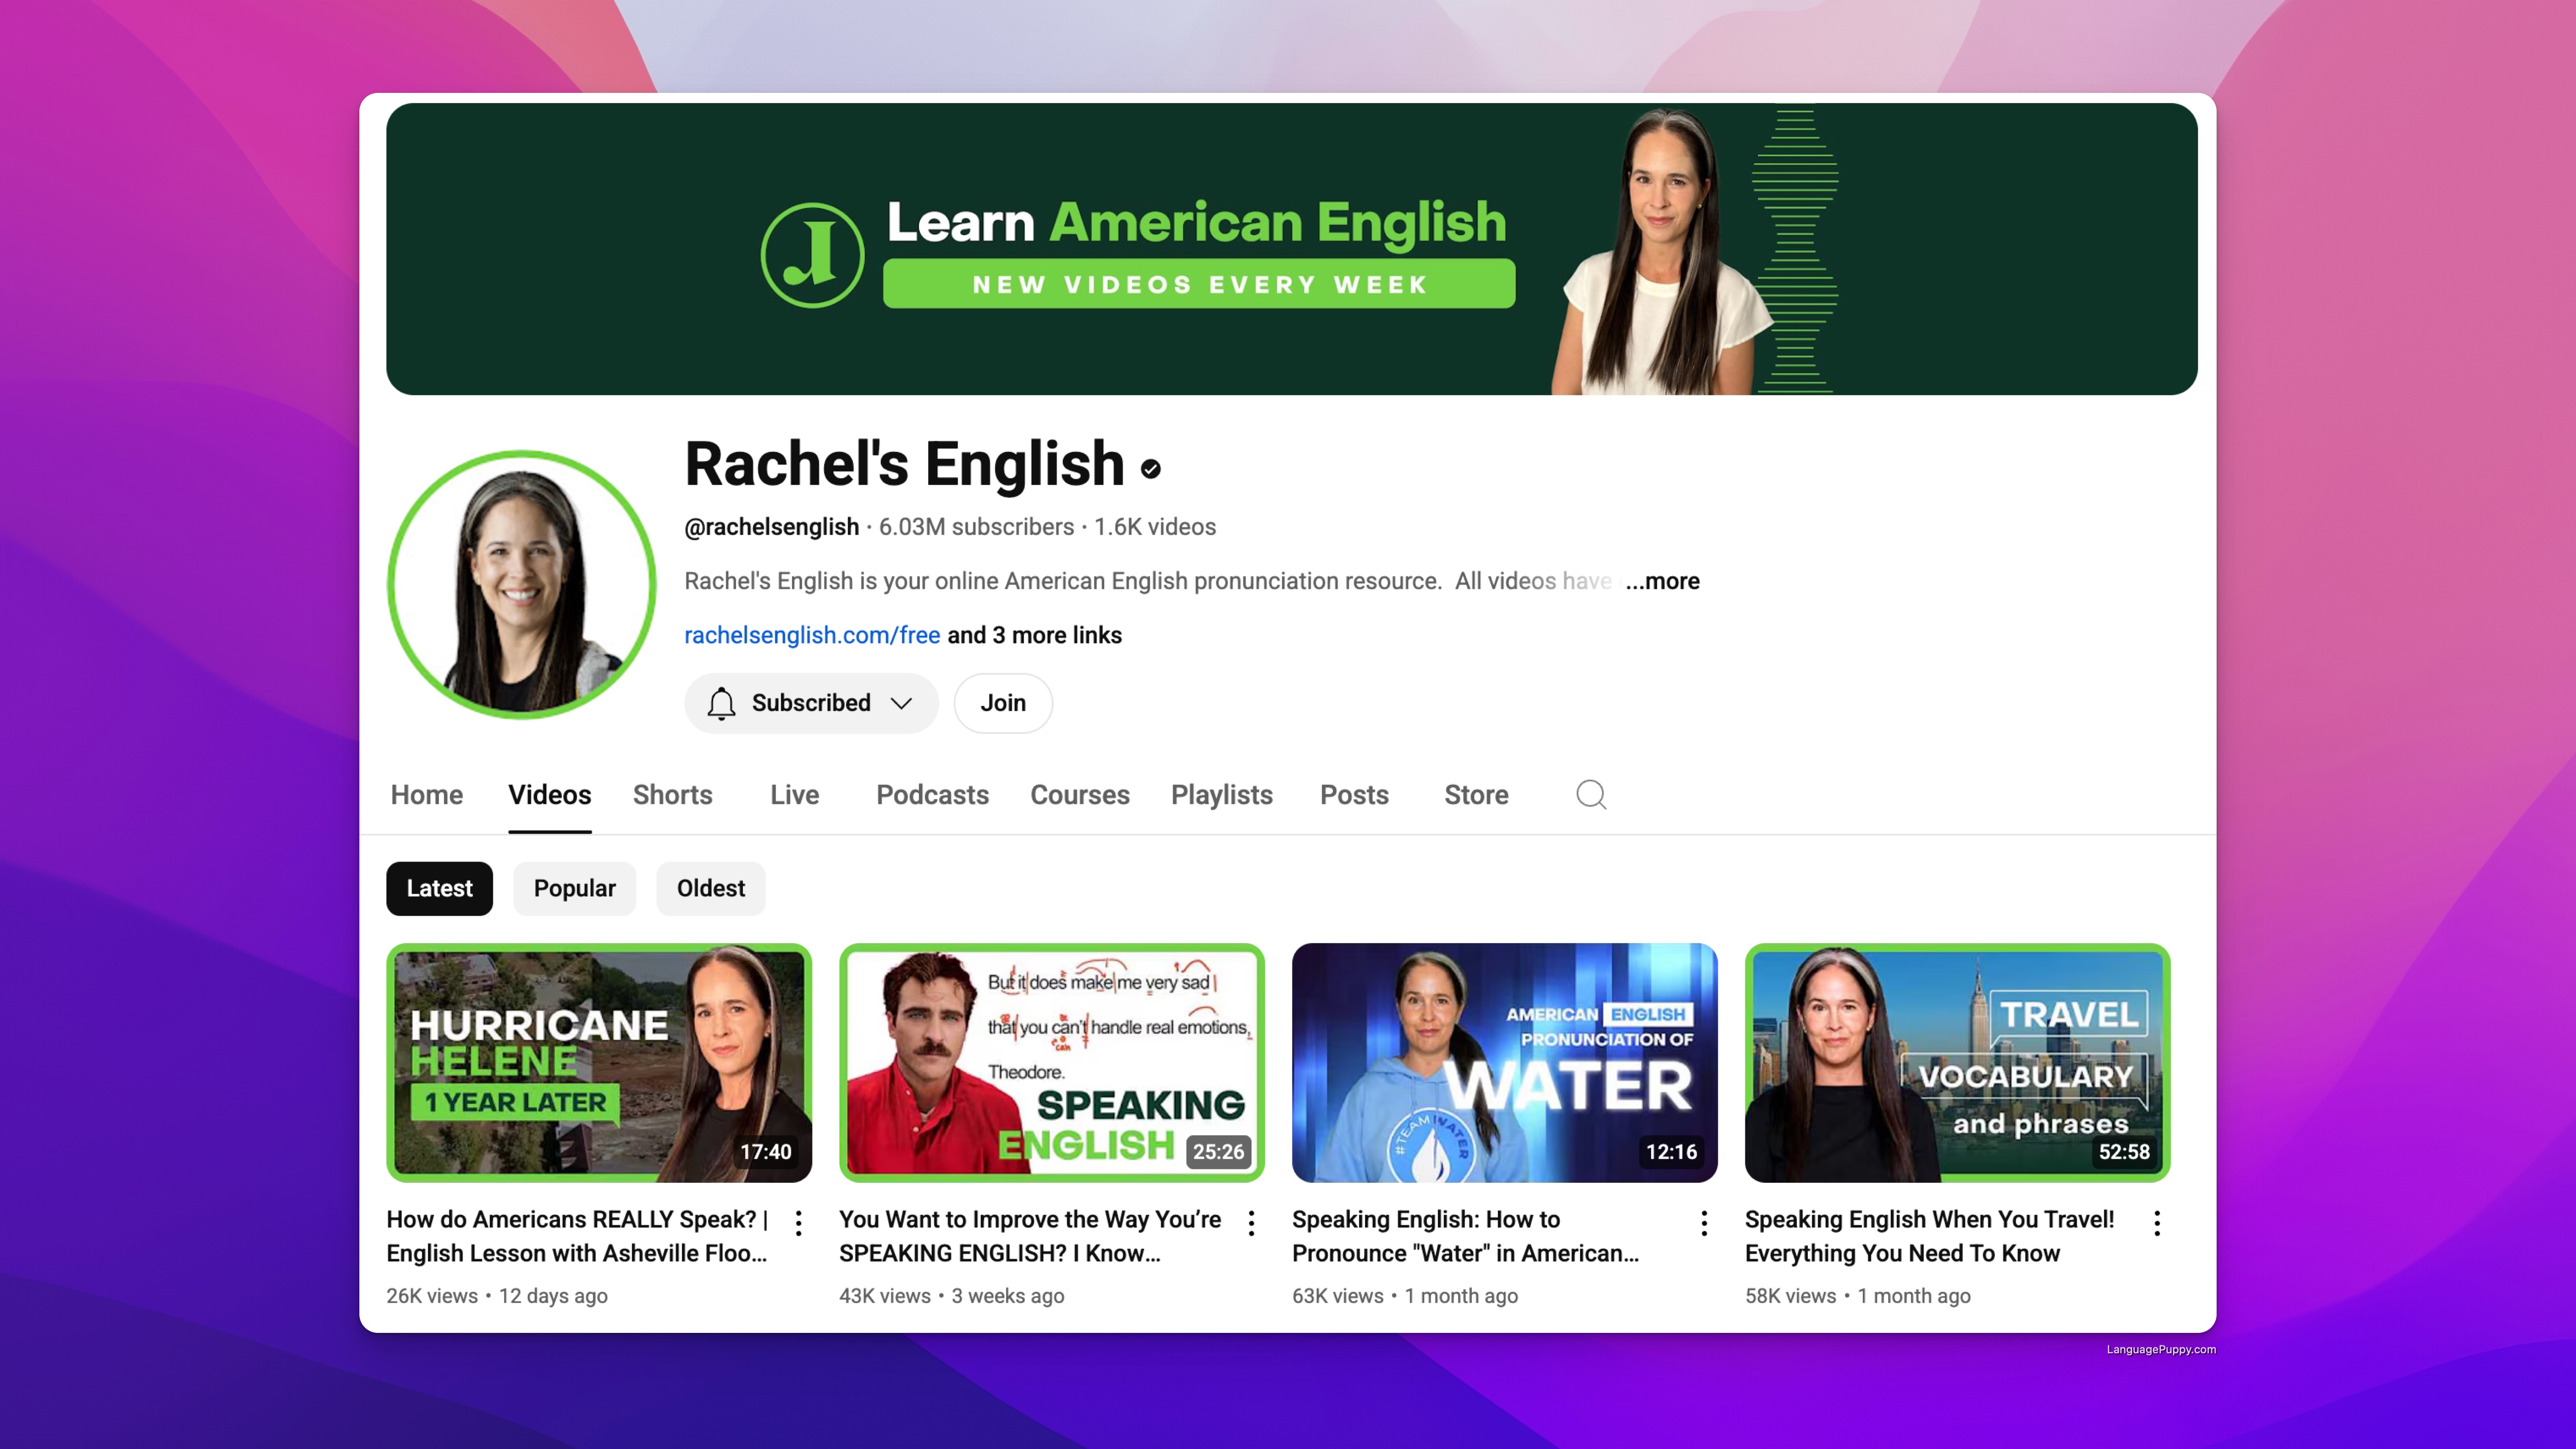Switch to the Shorts tab
The width and height of the screenshot is (2576, 1449).
click(673, 795)
